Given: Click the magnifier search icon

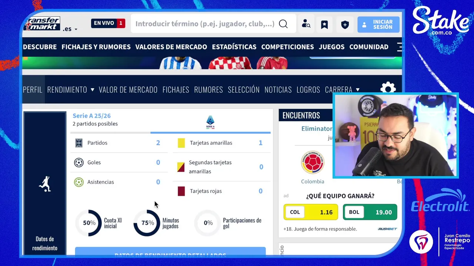Looking at the screenshot, I should [283, 24].
